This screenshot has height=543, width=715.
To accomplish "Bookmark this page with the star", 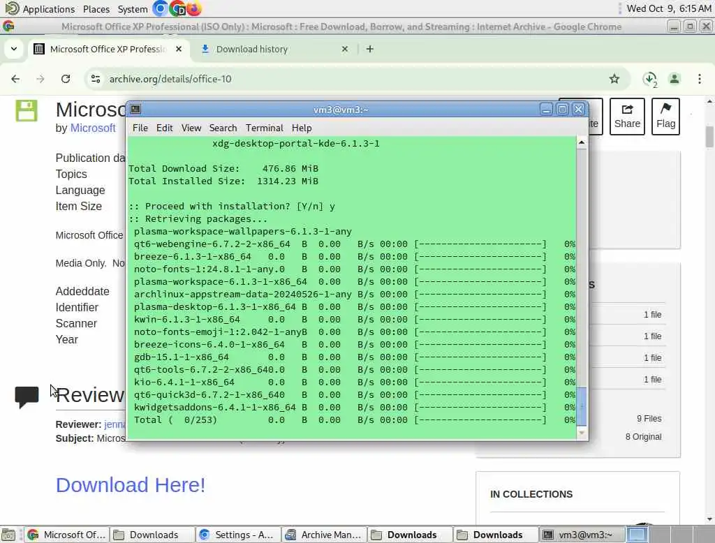I will (x=614, y=79).
